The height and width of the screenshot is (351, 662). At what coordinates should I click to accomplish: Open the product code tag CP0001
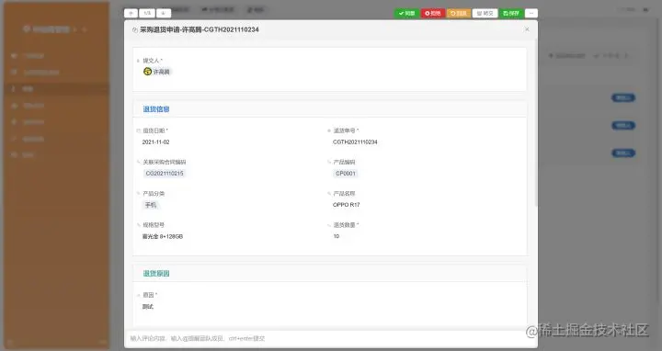click(x=346, y=174)
